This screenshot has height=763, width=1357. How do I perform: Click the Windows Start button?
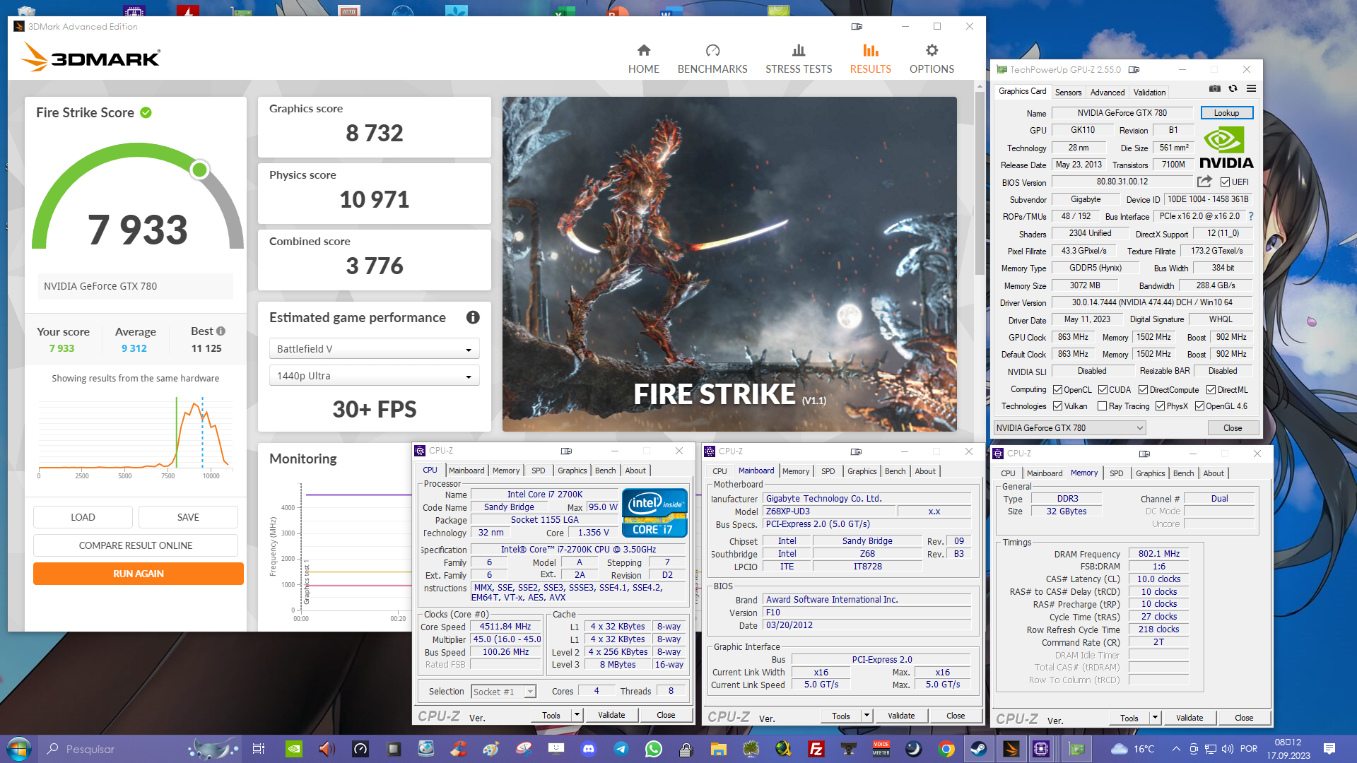pyautogui.click(x=19, y=749)
